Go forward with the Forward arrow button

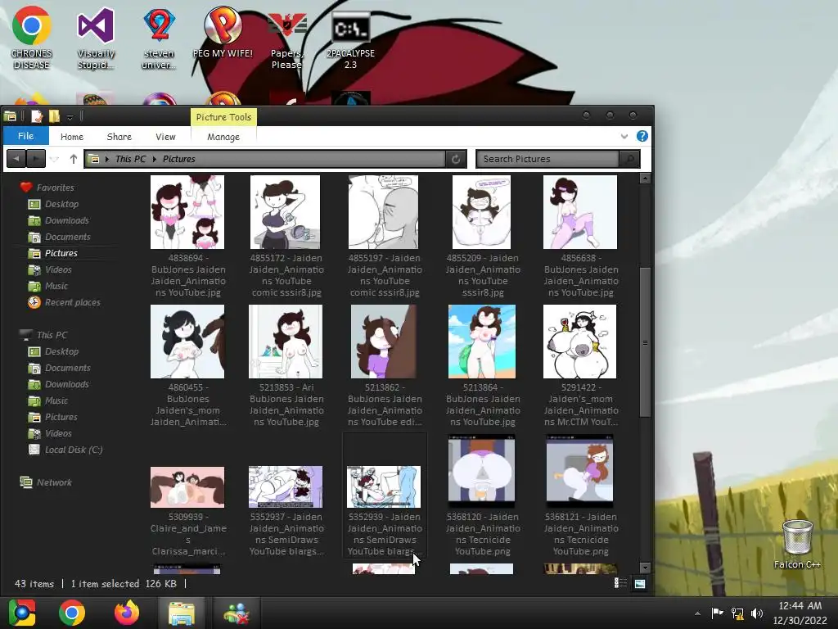point(36,159)
